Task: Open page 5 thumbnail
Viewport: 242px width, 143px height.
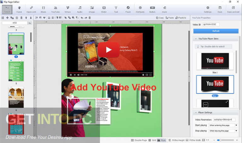Action: 16,71
